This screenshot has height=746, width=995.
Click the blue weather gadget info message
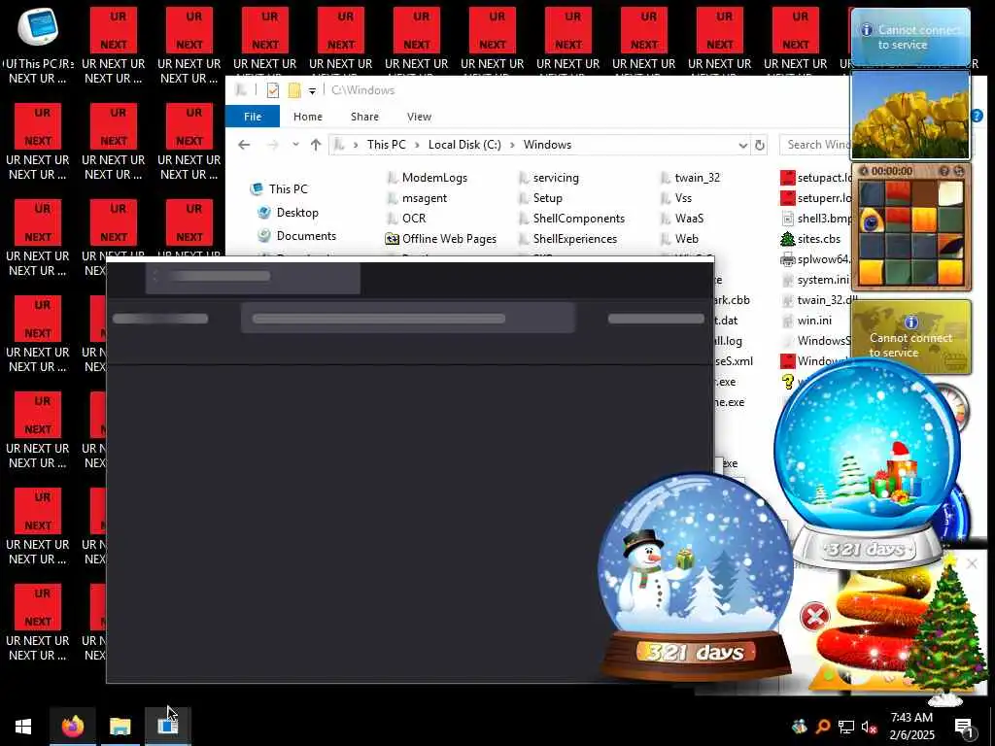910,37
